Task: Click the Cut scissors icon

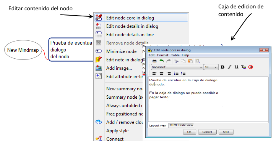Action: click(x=176, y=61)
